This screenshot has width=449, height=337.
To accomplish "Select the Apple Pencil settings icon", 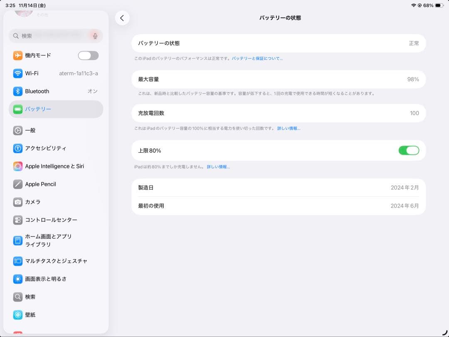I will tap(17, 184).
